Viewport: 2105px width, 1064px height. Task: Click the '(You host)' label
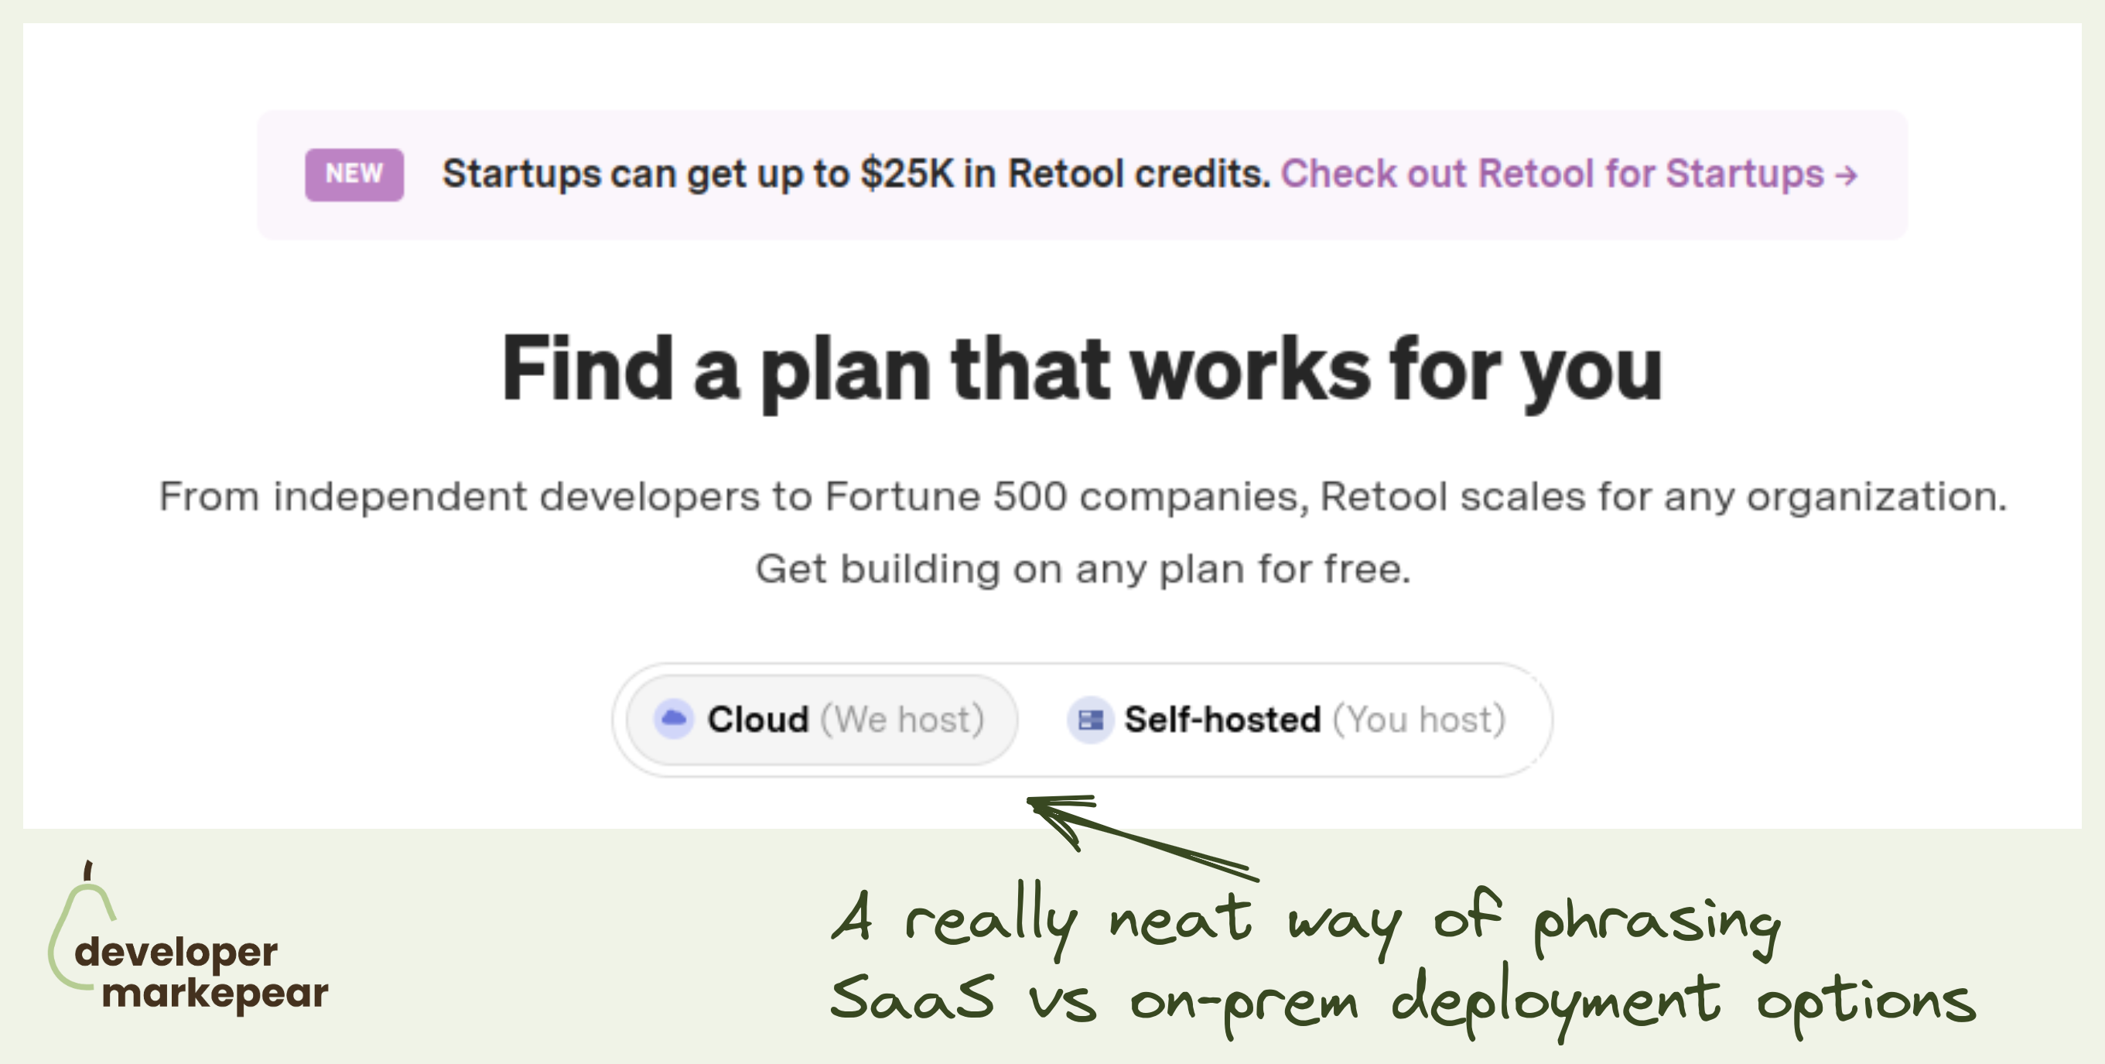[1419, 720]
